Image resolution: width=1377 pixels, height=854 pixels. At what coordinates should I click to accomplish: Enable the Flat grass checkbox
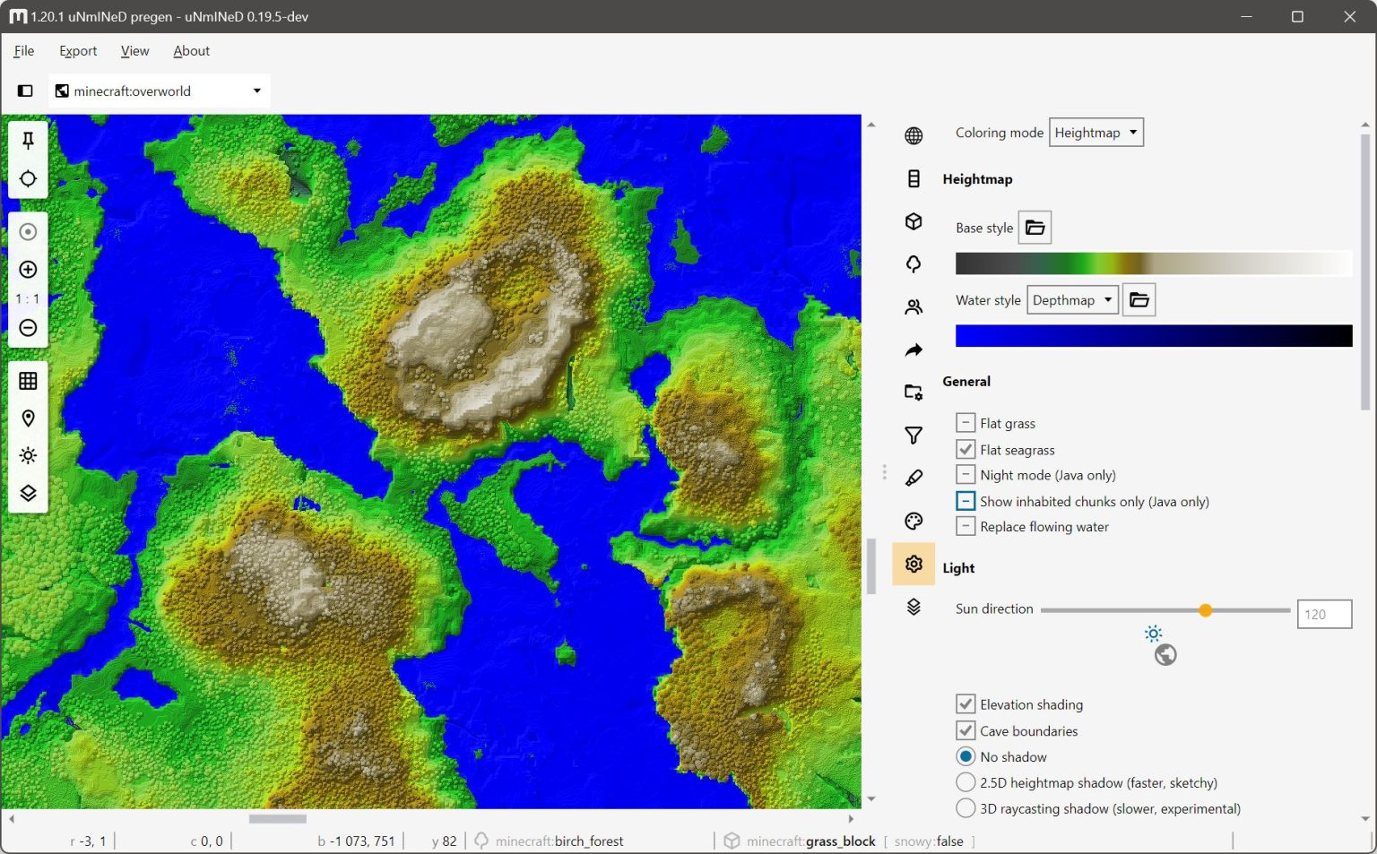click(x=966, y=422)
